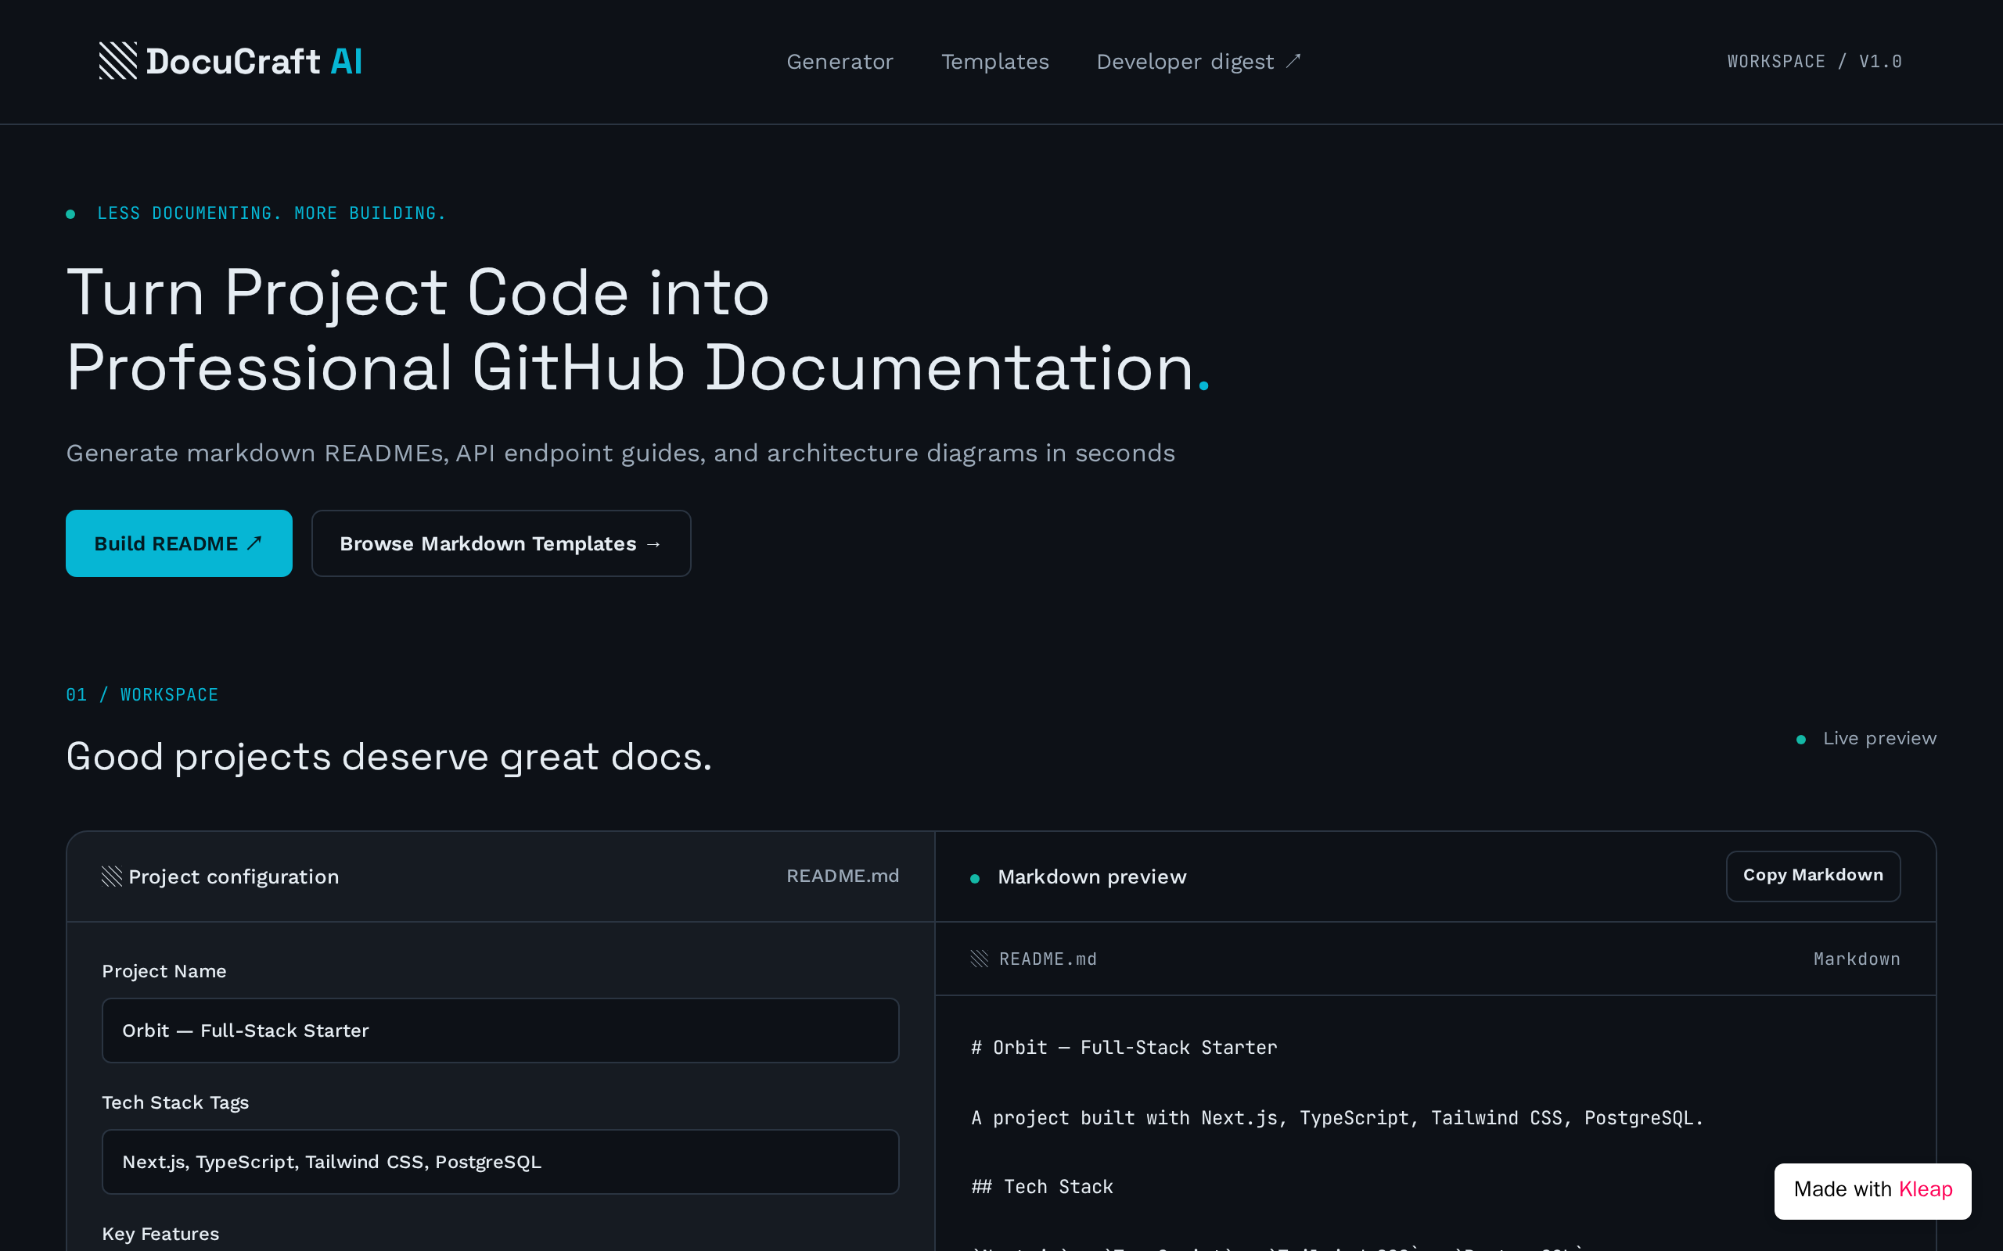This screenshot has height=1251, width=2003.
Task: Click the Made with Kleap badge
Action: click(1872, 1190)
